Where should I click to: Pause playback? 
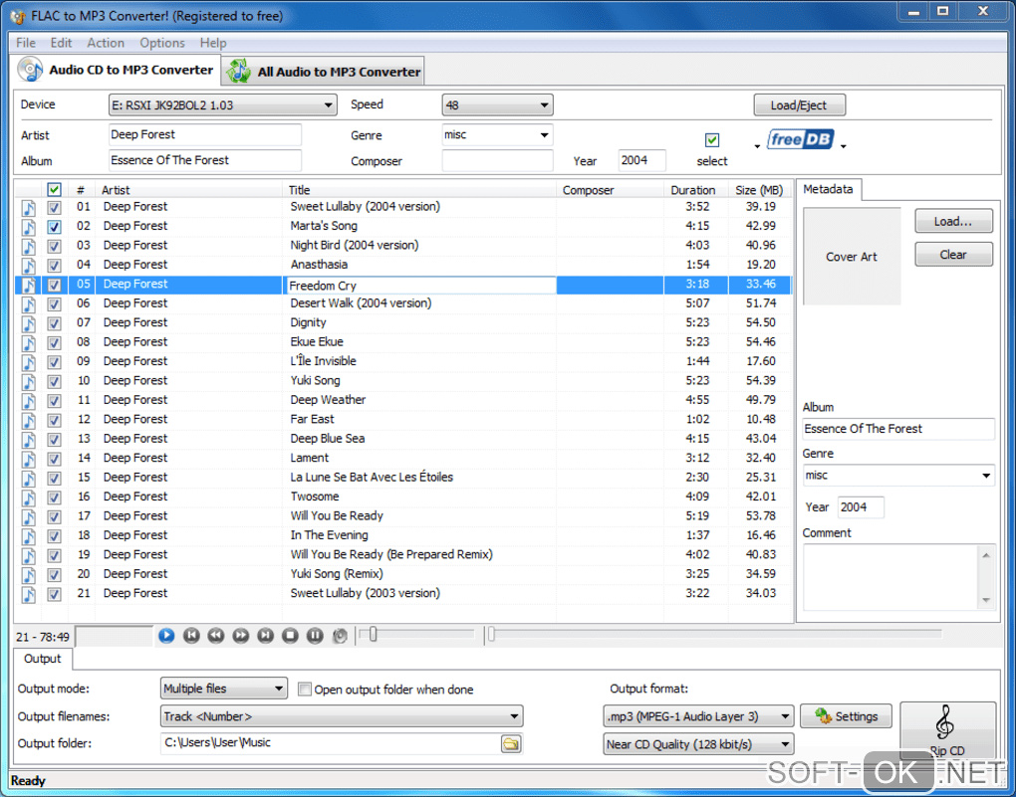[x=315, y=636]
